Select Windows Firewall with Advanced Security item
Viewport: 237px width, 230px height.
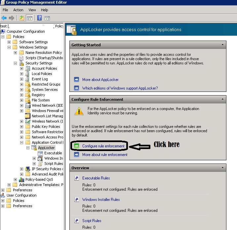pyautogui.click(x=48, y=111)
